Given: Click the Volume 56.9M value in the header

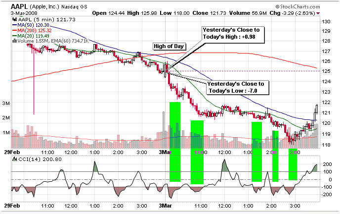Looking at the screenshot, I should tap(248, 13).
